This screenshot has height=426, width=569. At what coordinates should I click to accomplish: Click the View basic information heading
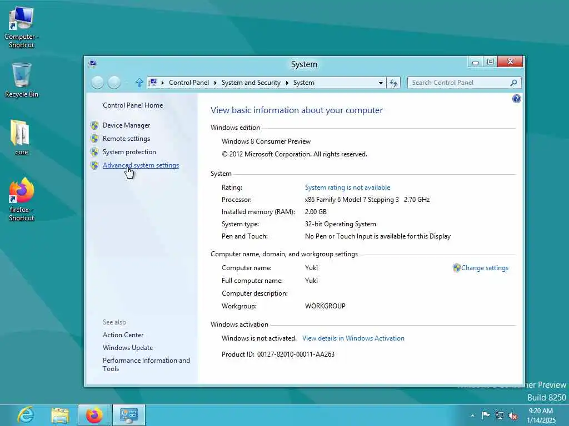coord(297,110)
